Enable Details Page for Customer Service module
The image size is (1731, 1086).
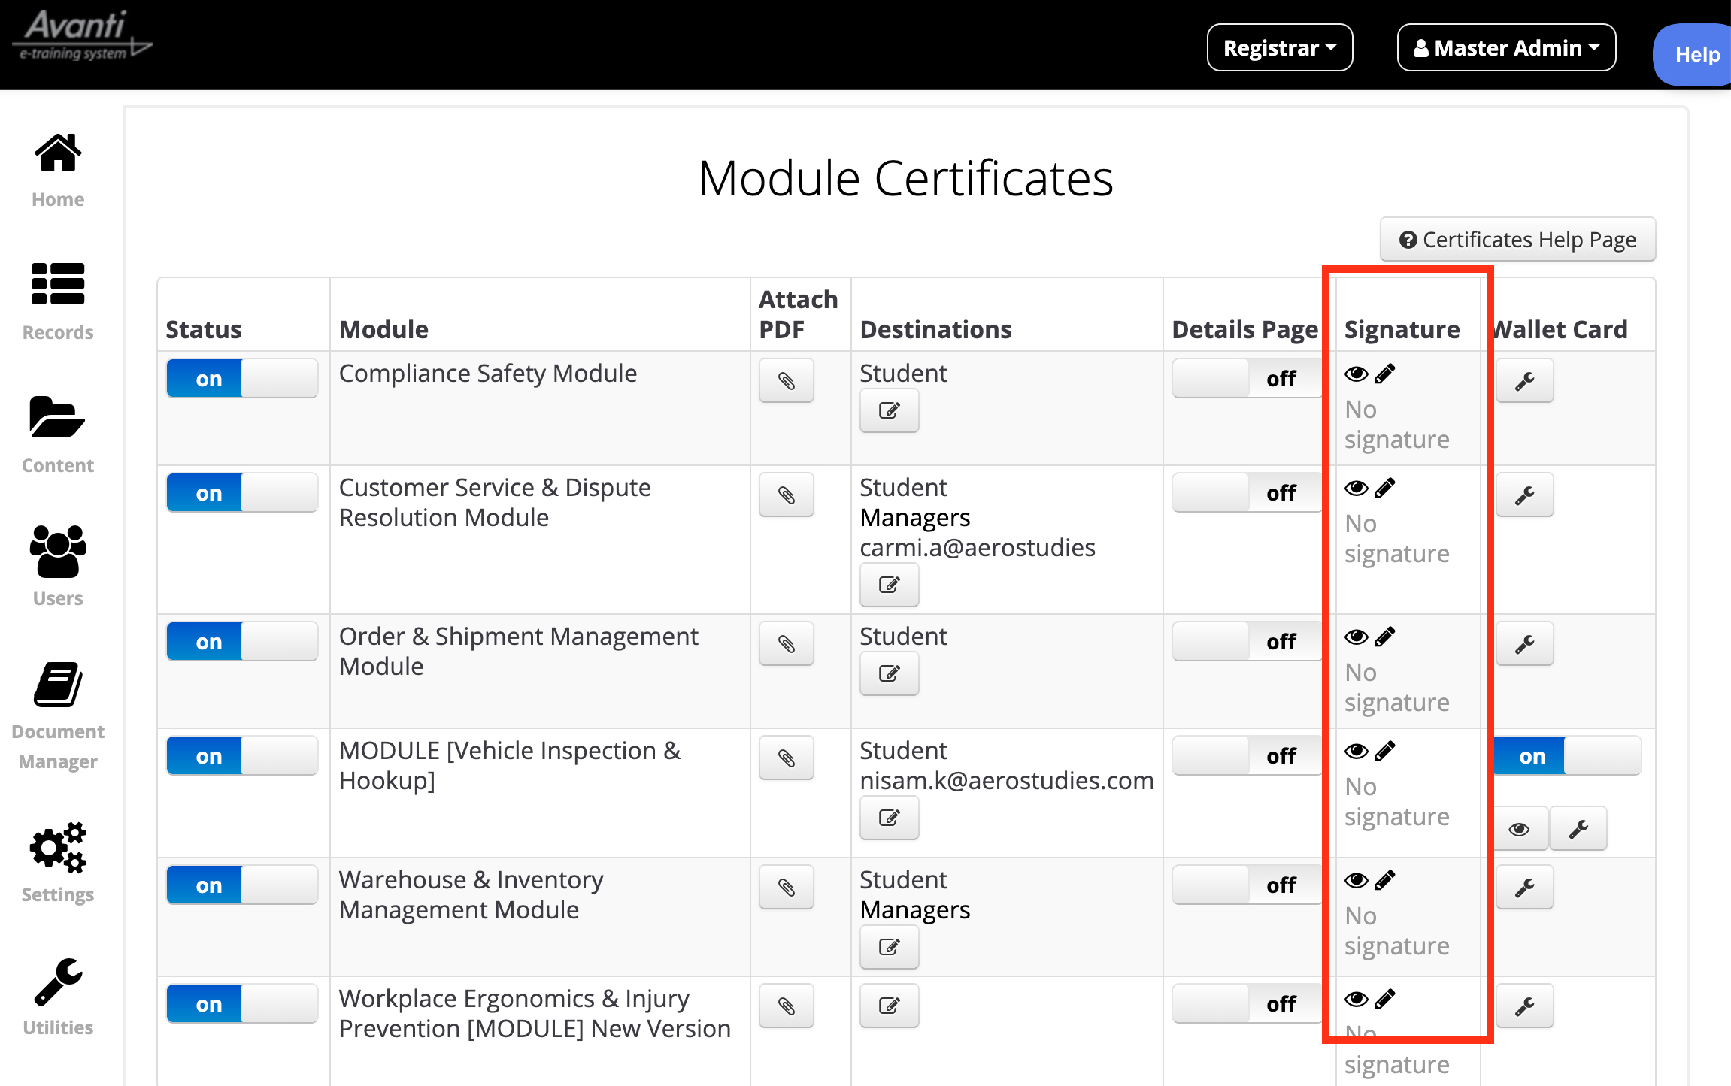(1247, 493)
